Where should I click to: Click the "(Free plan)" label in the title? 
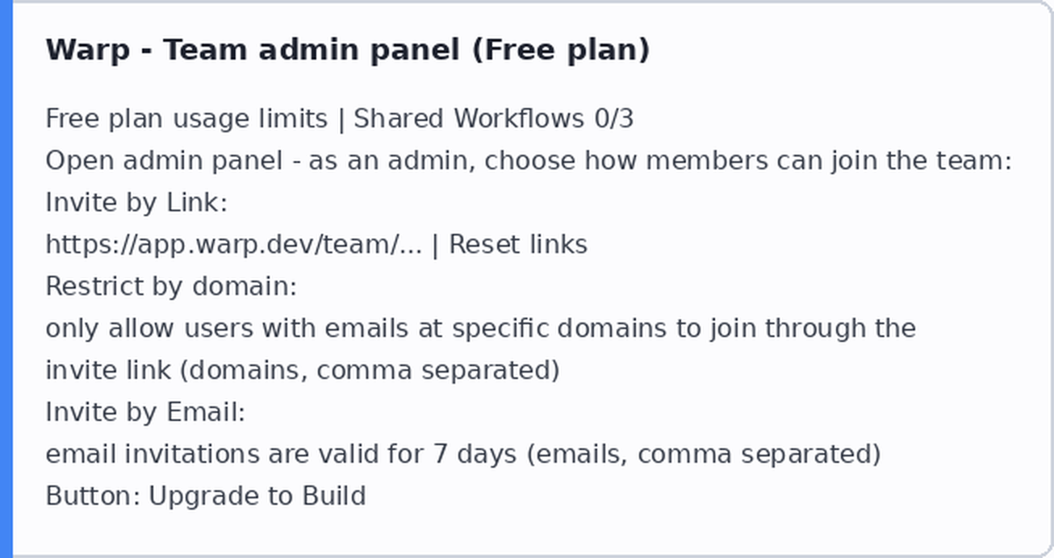561,50
